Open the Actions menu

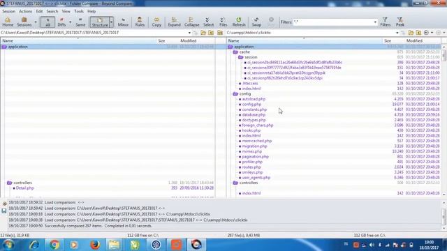[x=25, y=11]
